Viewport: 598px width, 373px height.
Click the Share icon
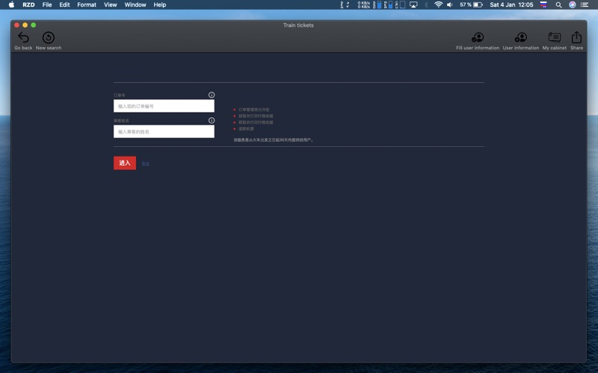(576, 38)
